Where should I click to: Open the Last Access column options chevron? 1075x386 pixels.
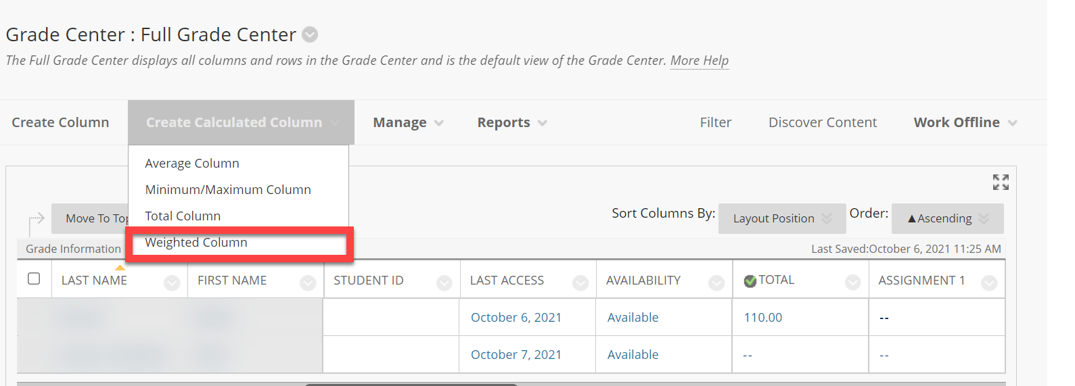point(580,283)
